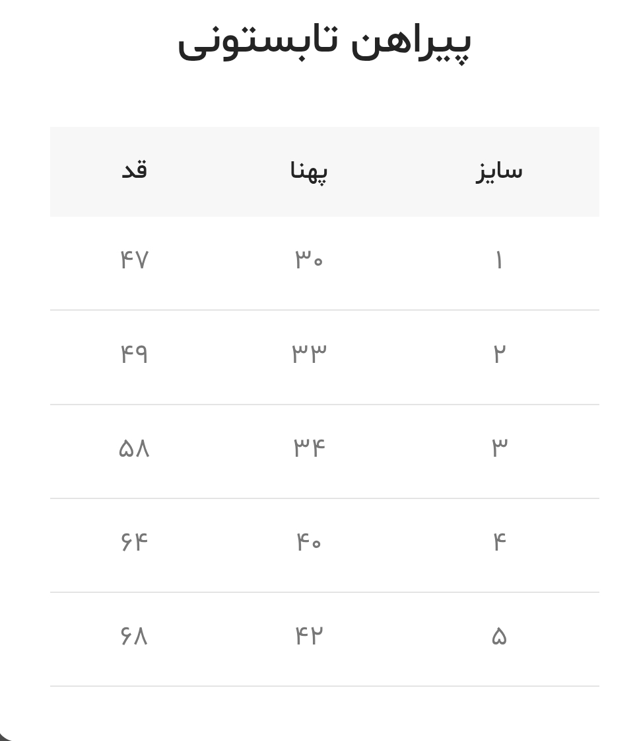Click size ۱ in the first row
Screen dimensions: 637x741
(x=499, y=260)
